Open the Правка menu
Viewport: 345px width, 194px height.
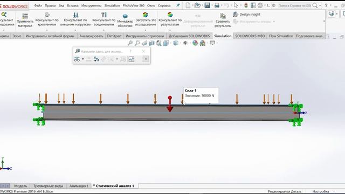tap(50, 5)
